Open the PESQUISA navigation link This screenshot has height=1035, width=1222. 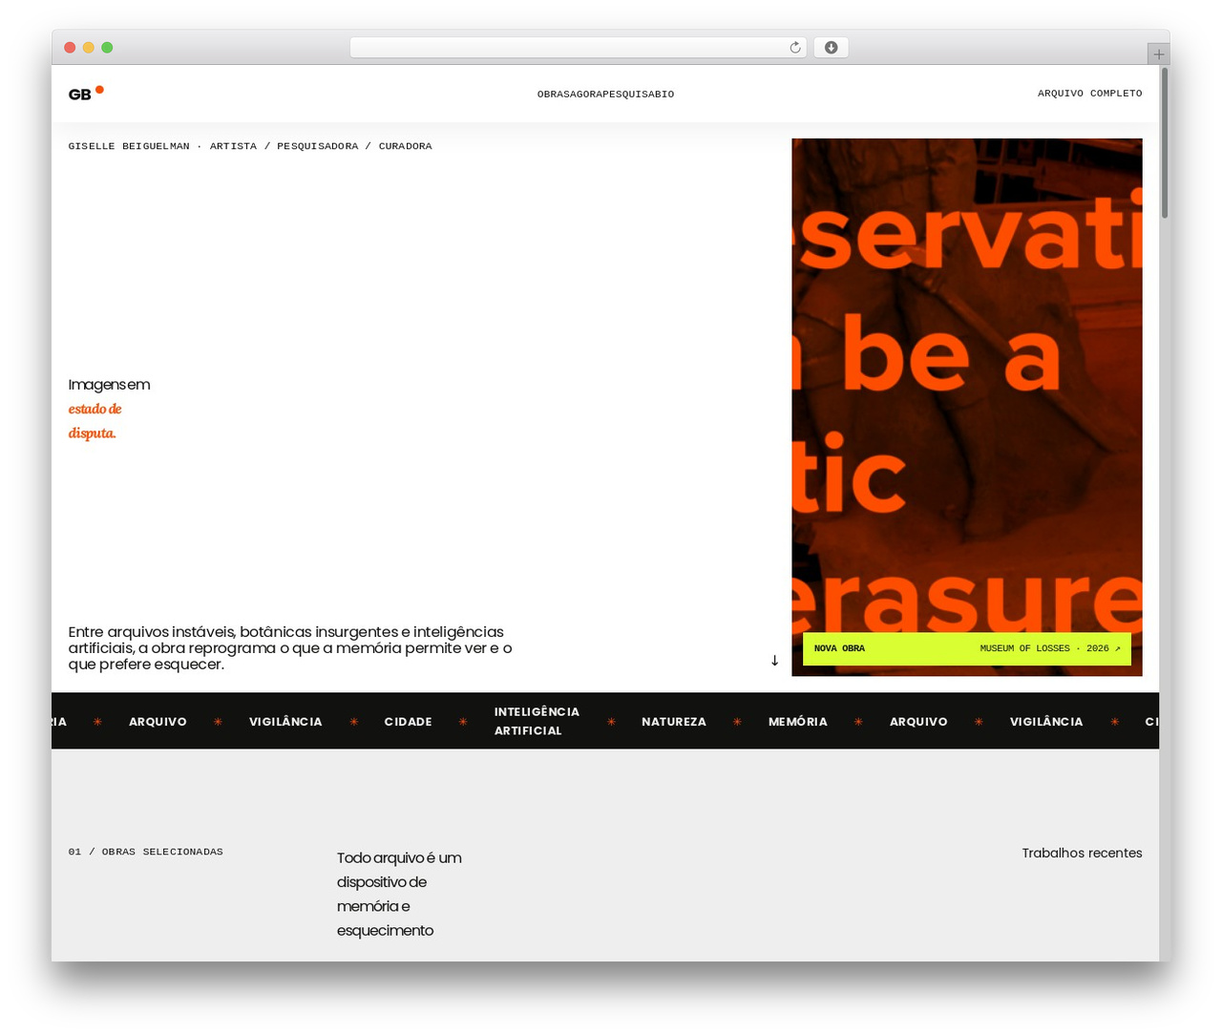point(626,95)
